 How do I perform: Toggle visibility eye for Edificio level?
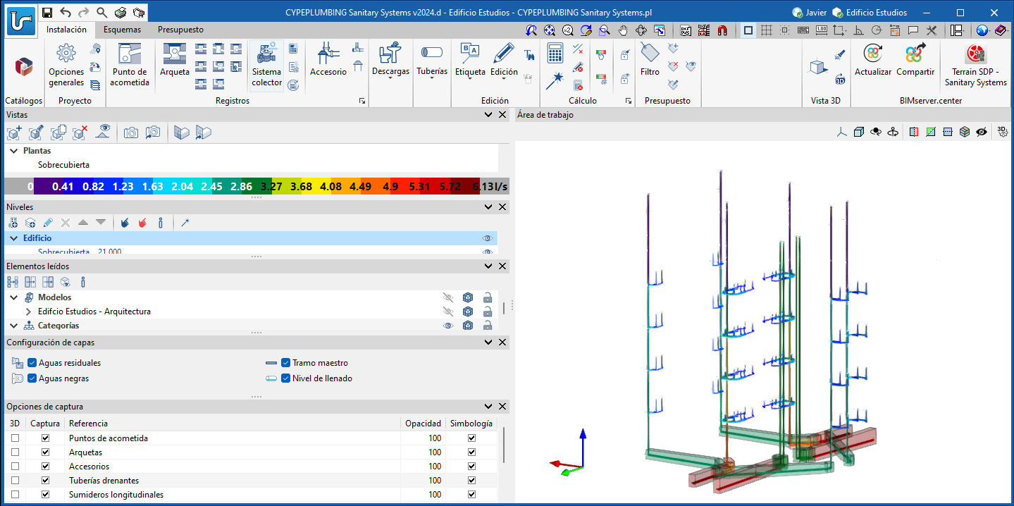coord(487,238)
